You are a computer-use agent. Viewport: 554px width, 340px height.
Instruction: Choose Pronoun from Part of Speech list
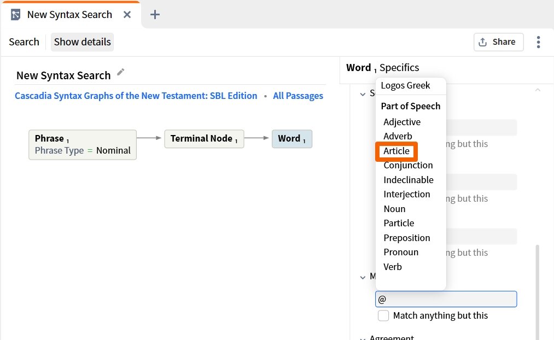[x=401, y=252]
